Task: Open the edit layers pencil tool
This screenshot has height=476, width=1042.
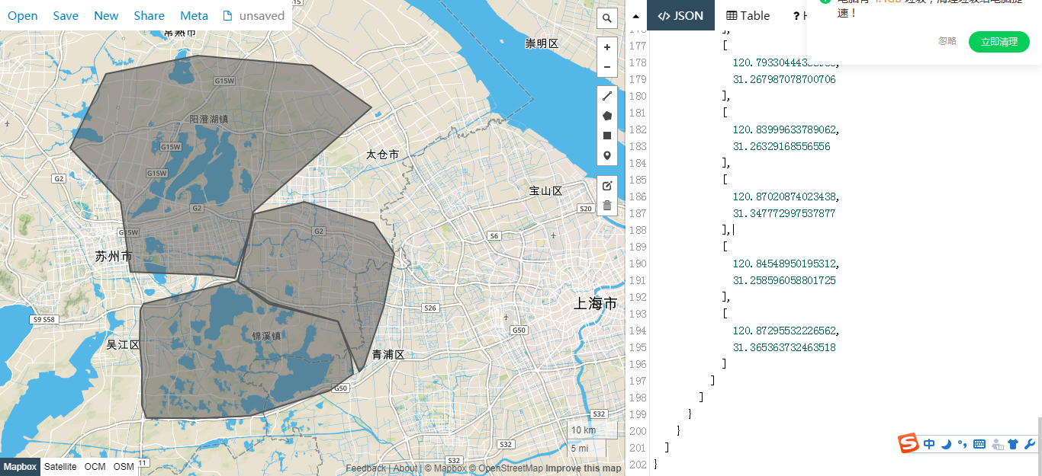Action: pos(606,185)
